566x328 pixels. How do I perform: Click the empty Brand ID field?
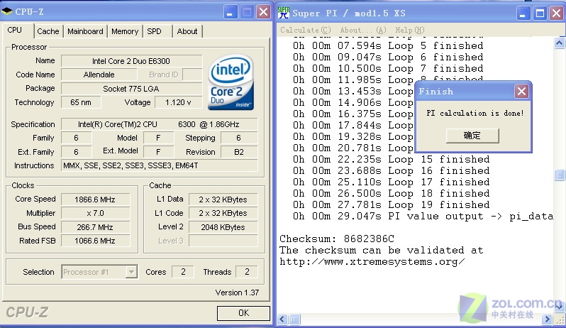click(192, 75)
